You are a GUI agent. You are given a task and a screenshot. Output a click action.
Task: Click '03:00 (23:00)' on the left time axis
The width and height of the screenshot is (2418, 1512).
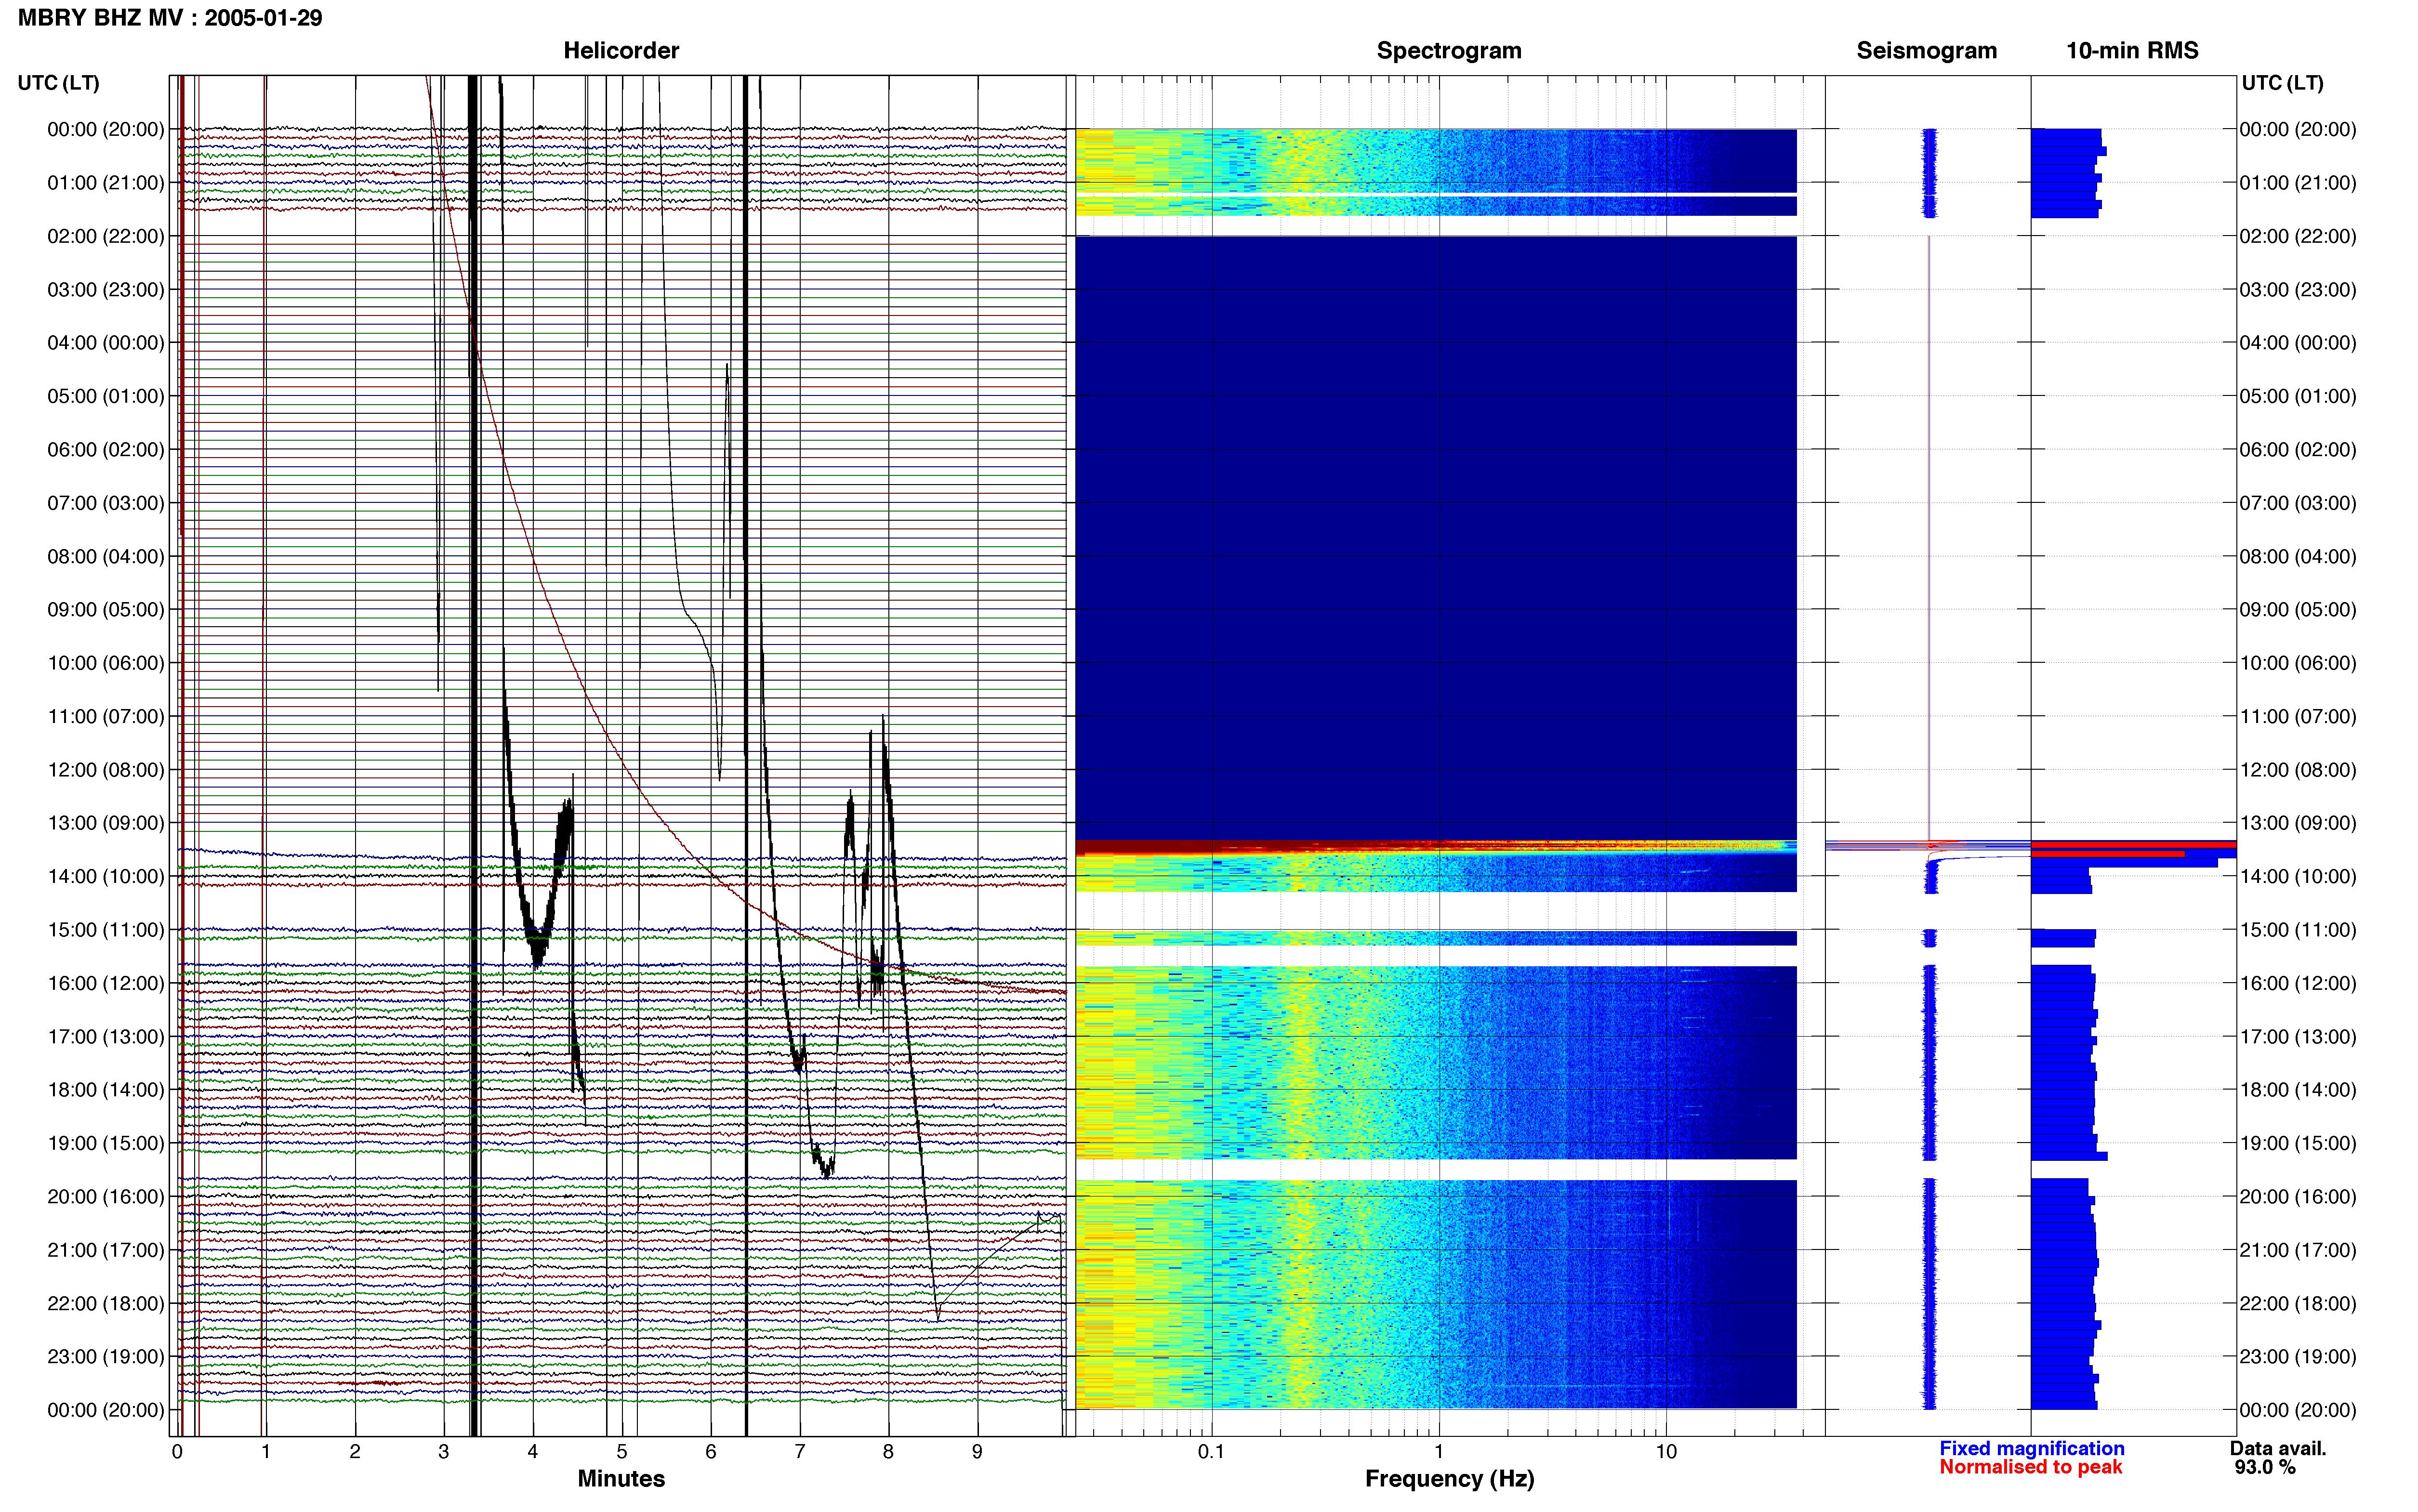106,290
